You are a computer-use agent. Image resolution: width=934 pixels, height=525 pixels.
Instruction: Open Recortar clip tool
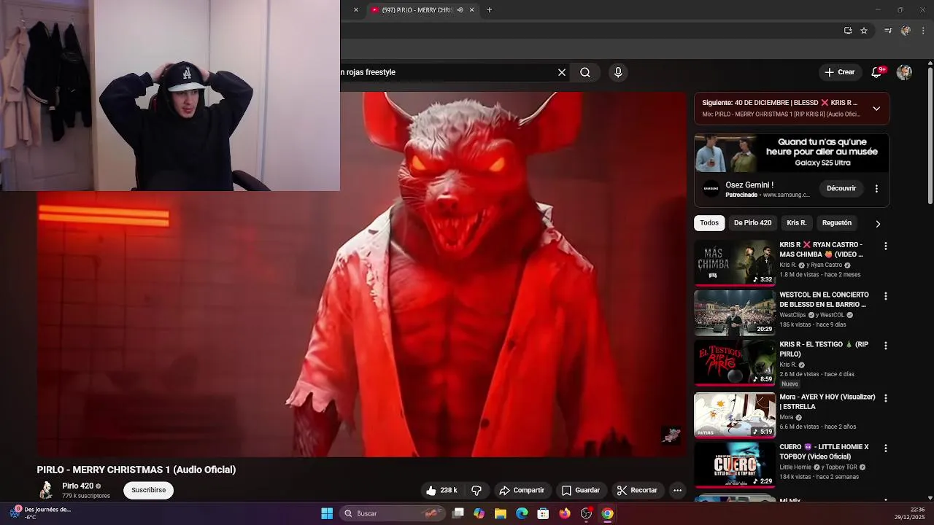click(x=637, y=490)
